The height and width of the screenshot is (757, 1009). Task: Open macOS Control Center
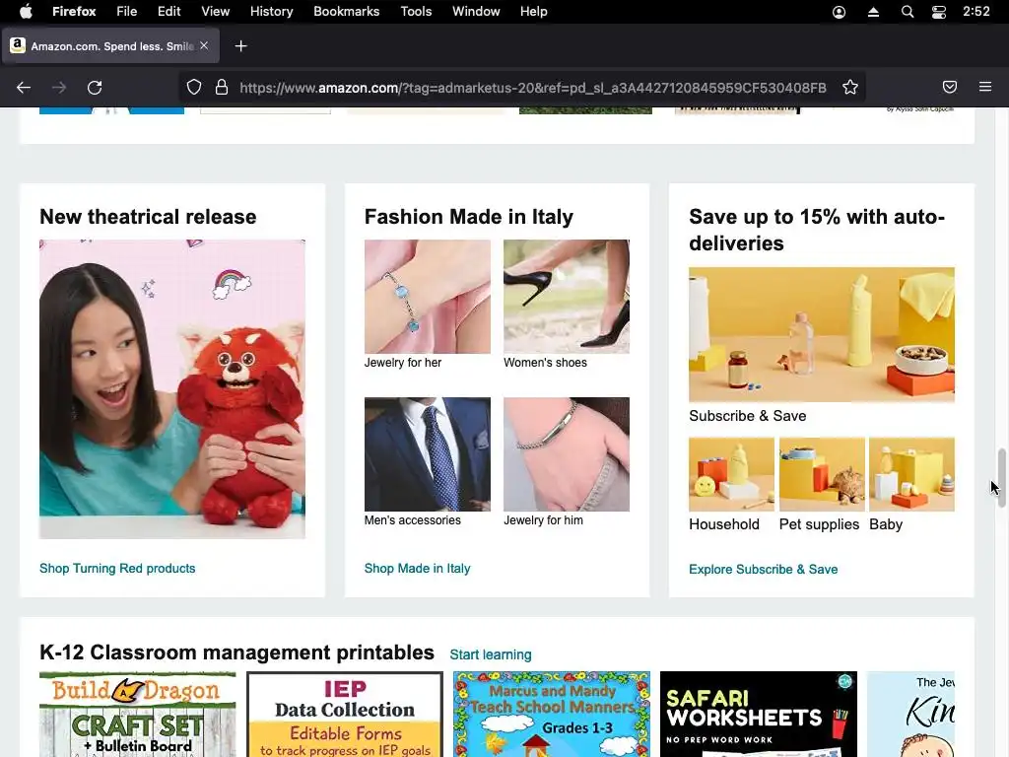tap(939, 12)
